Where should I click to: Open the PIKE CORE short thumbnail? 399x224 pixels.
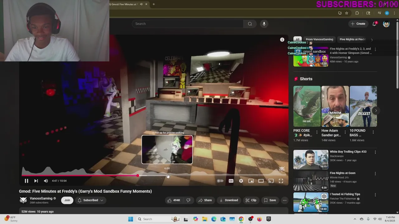307,106
